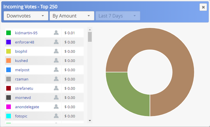210x127 pixels.
Task: Click the $ 0.00 amount for enforcer48
Action: point(70,42)
